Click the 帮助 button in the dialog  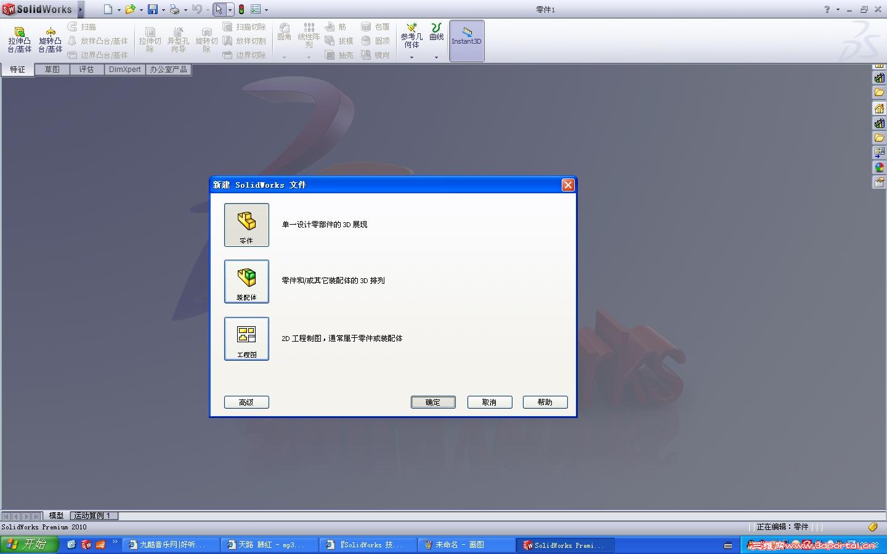[545, 402]
